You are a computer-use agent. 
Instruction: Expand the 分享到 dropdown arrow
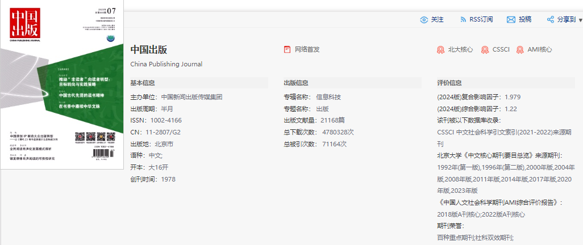pos(580,20)
